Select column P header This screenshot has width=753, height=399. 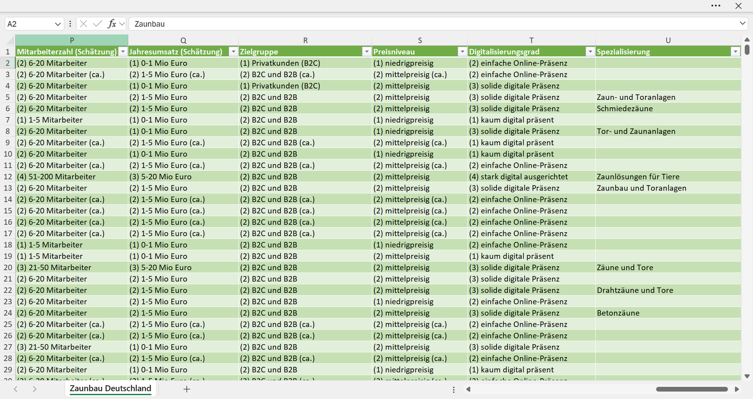click(x=72, y=40)
